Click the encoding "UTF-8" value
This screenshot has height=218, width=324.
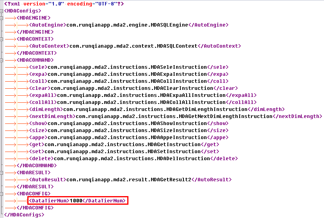click(106, 4)
